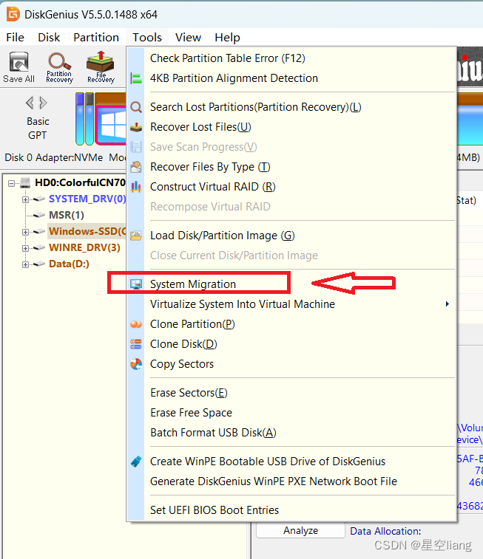Click the Data Allocation label
Image resolution: width=483 pixels, height=559 pixels.
pos(385,531)
